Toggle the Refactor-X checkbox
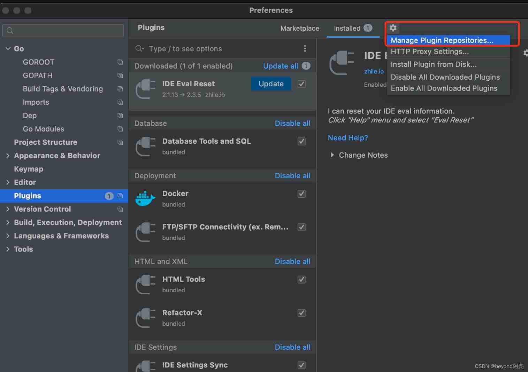 [x=301, y=313]
